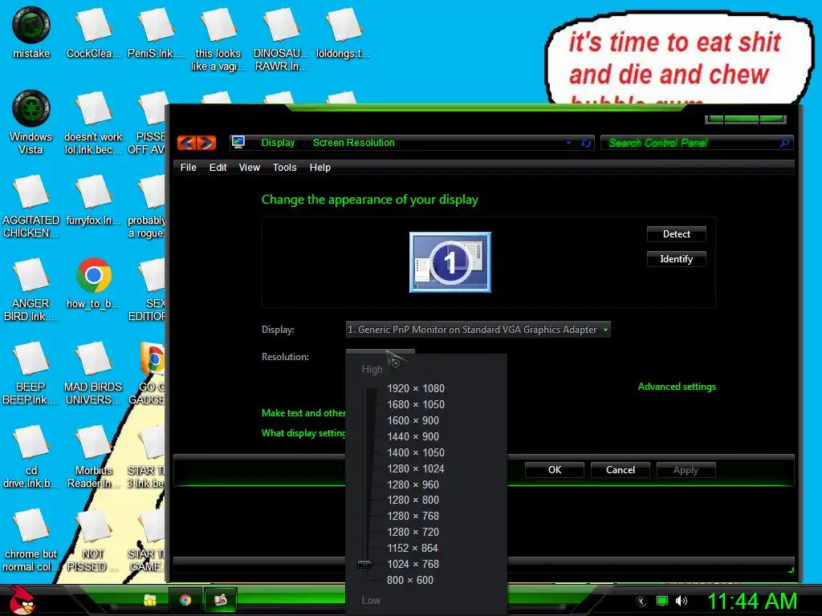Go forward with the right arrow button
This screenshot has height=616, width=822.
(206, 143)
